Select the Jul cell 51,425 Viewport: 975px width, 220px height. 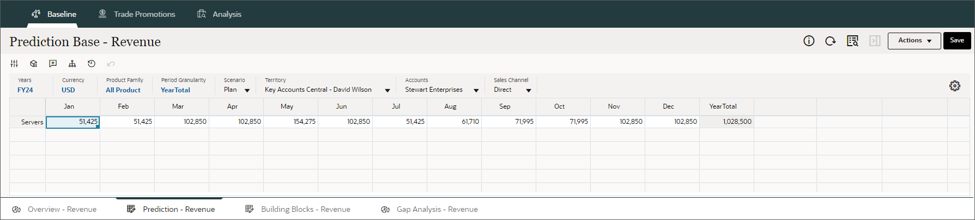[399, 122]
